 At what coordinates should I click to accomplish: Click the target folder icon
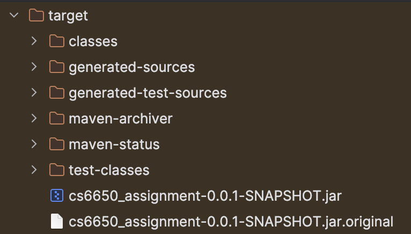36,16
